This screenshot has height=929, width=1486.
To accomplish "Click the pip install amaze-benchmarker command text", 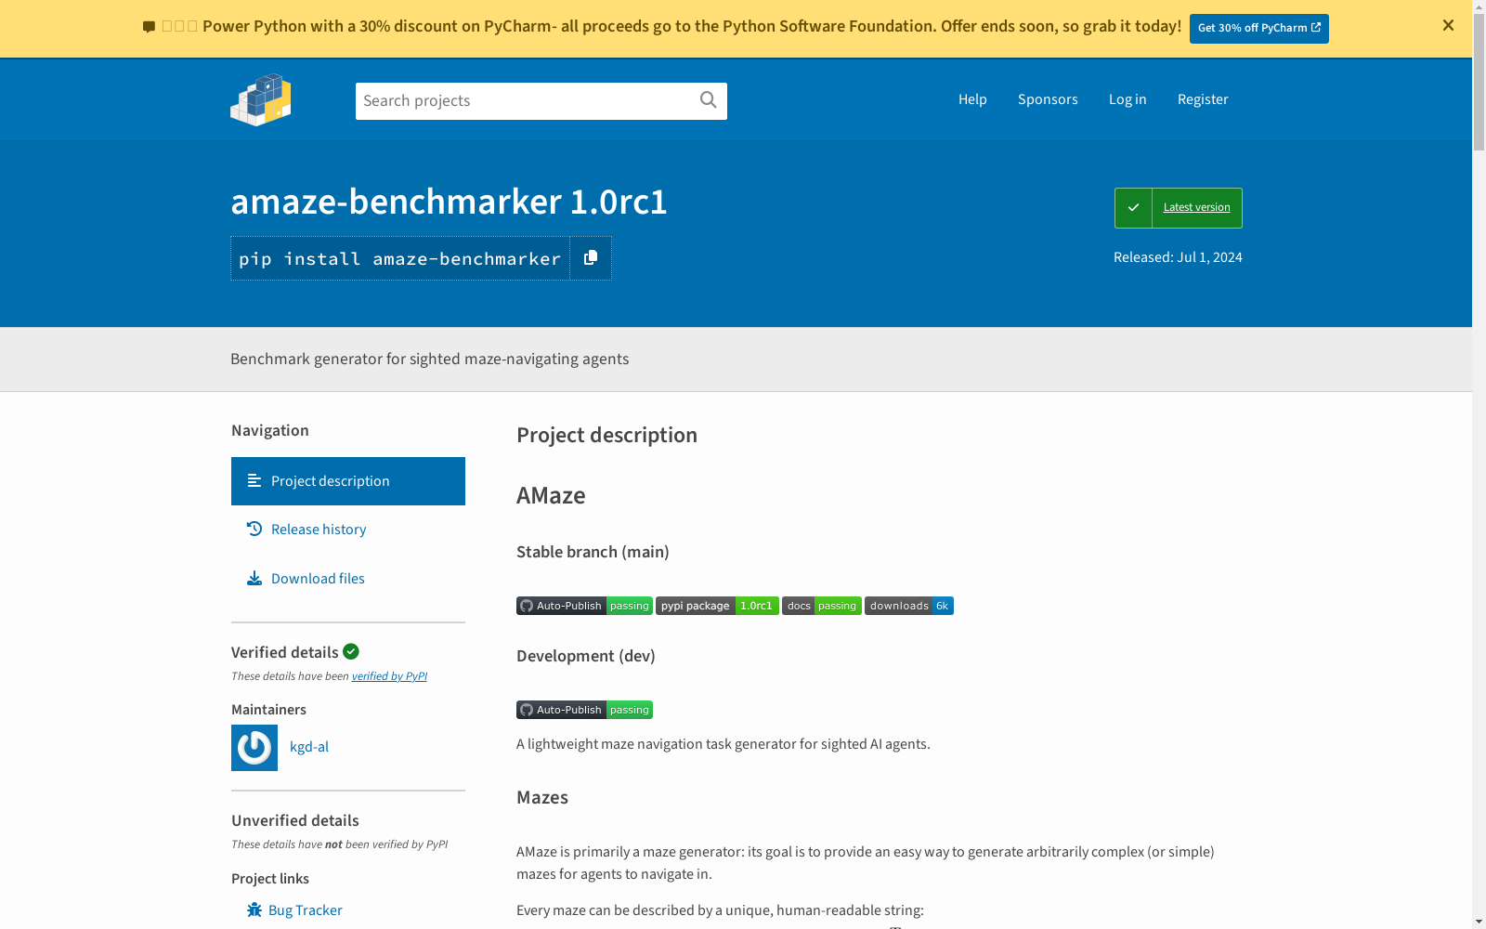I will pos(400,259).
